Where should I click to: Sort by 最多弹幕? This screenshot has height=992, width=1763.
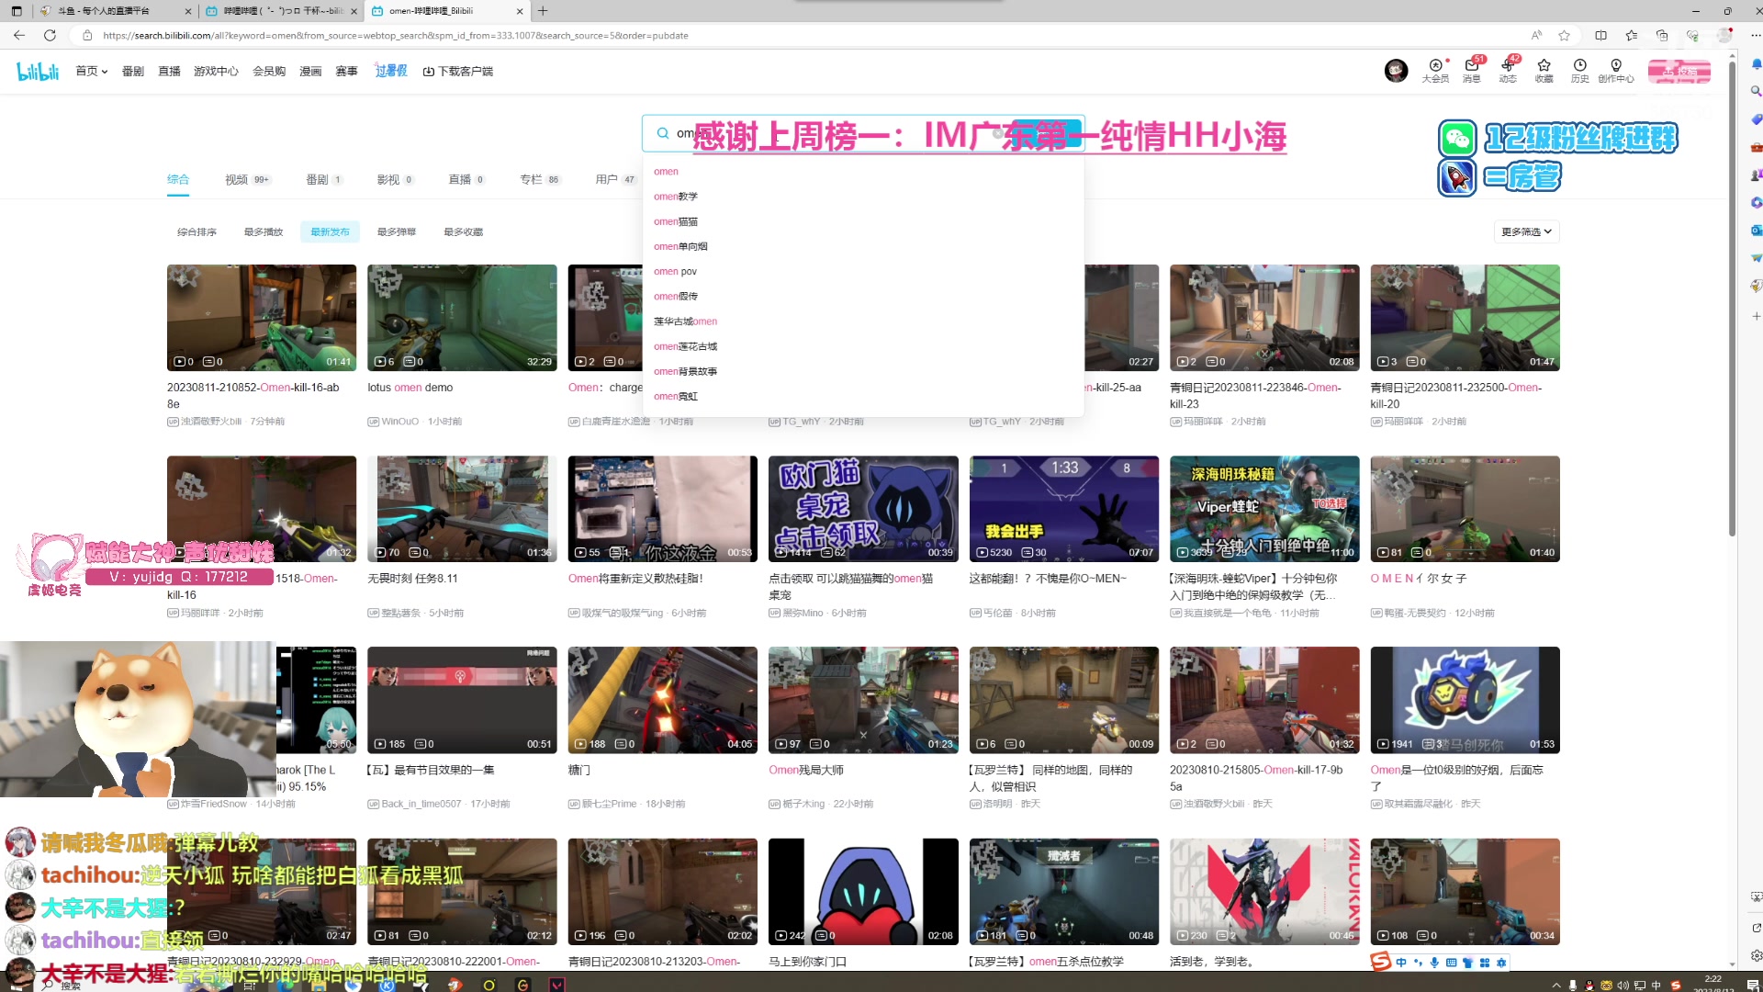tap(397, 231)
